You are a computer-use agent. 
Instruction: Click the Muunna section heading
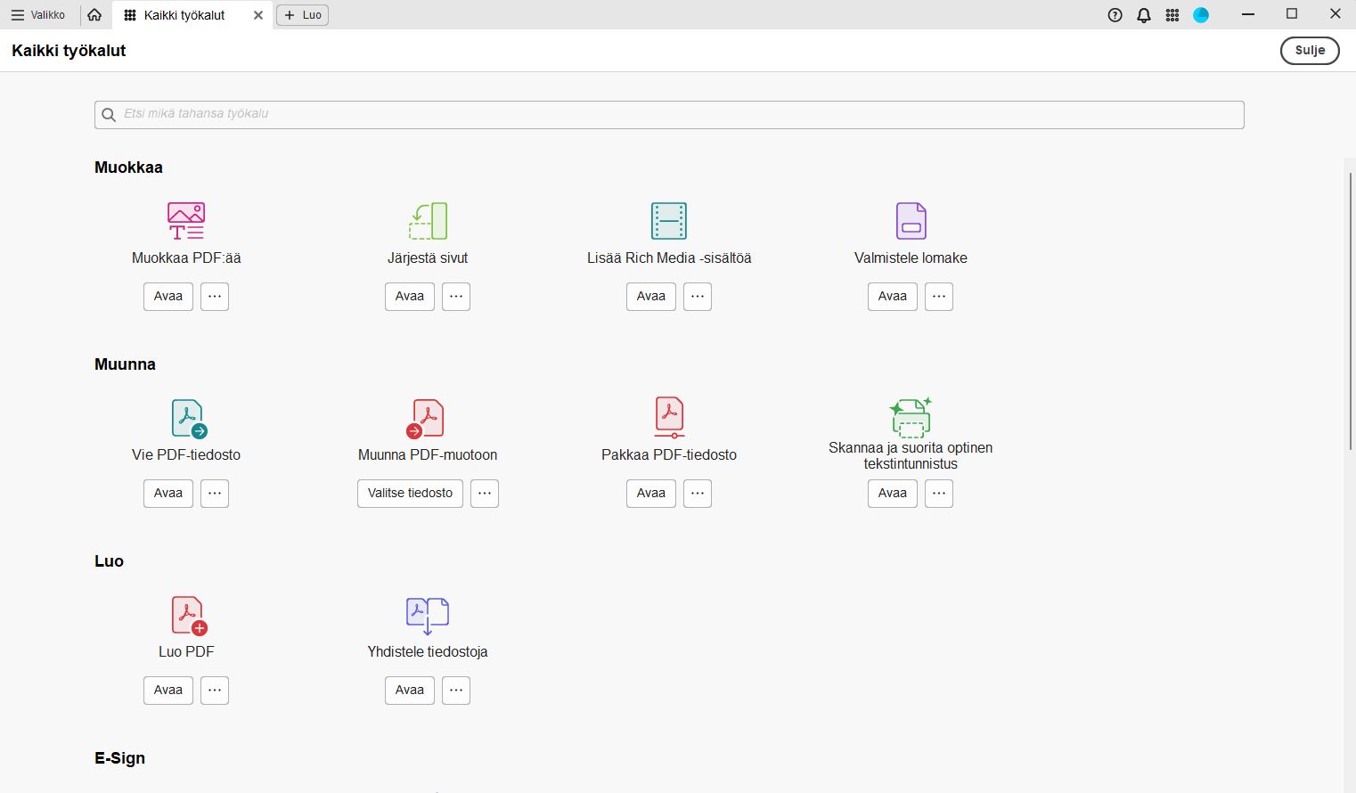point(125,364)
